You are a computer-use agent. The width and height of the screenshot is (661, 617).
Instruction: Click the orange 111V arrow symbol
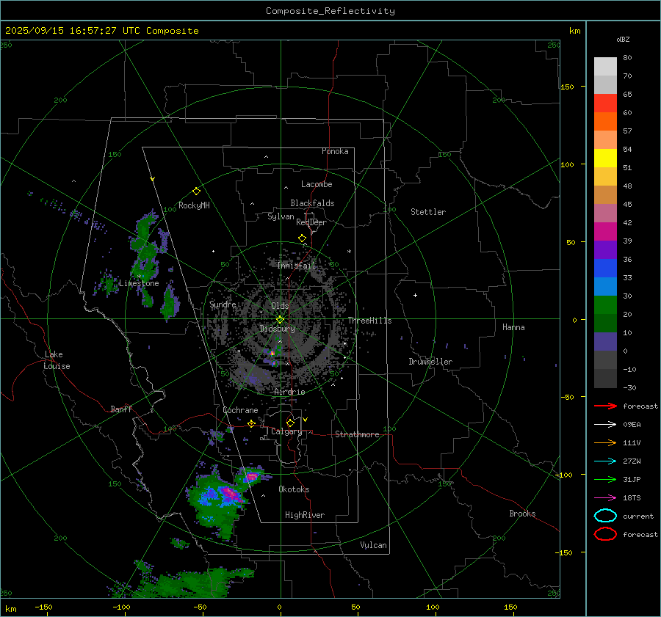tap(605, 442)
